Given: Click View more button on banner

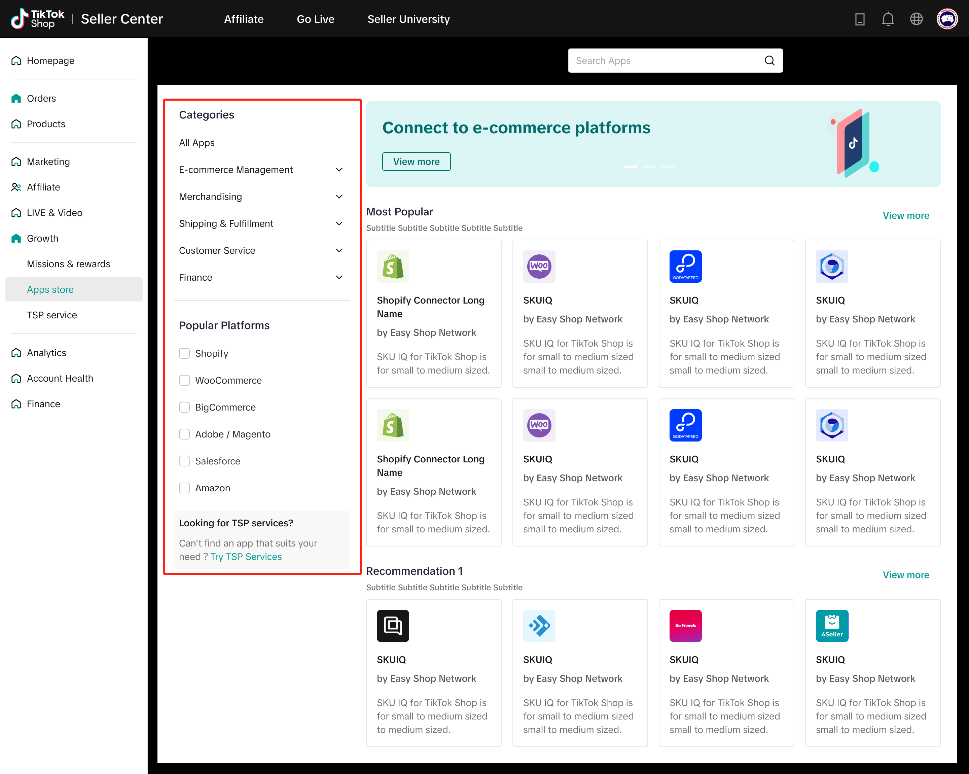Looking at the screenshot, I should point(416,162).
